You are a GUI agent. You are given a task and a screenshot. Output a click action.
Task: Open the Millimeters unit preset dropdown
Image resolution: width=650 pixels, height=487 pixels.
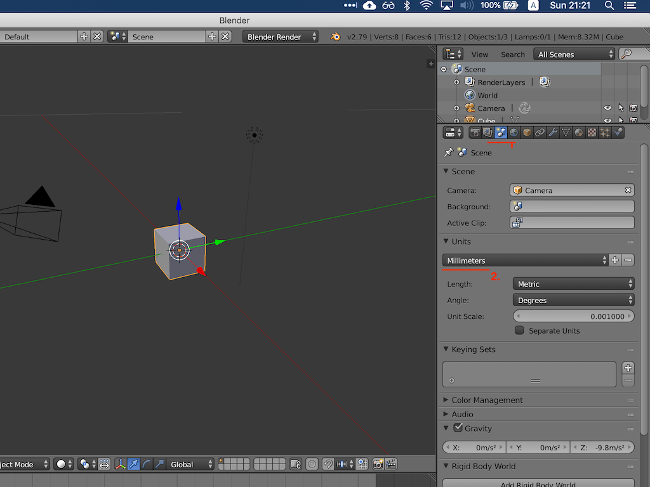tap(525, 261)
